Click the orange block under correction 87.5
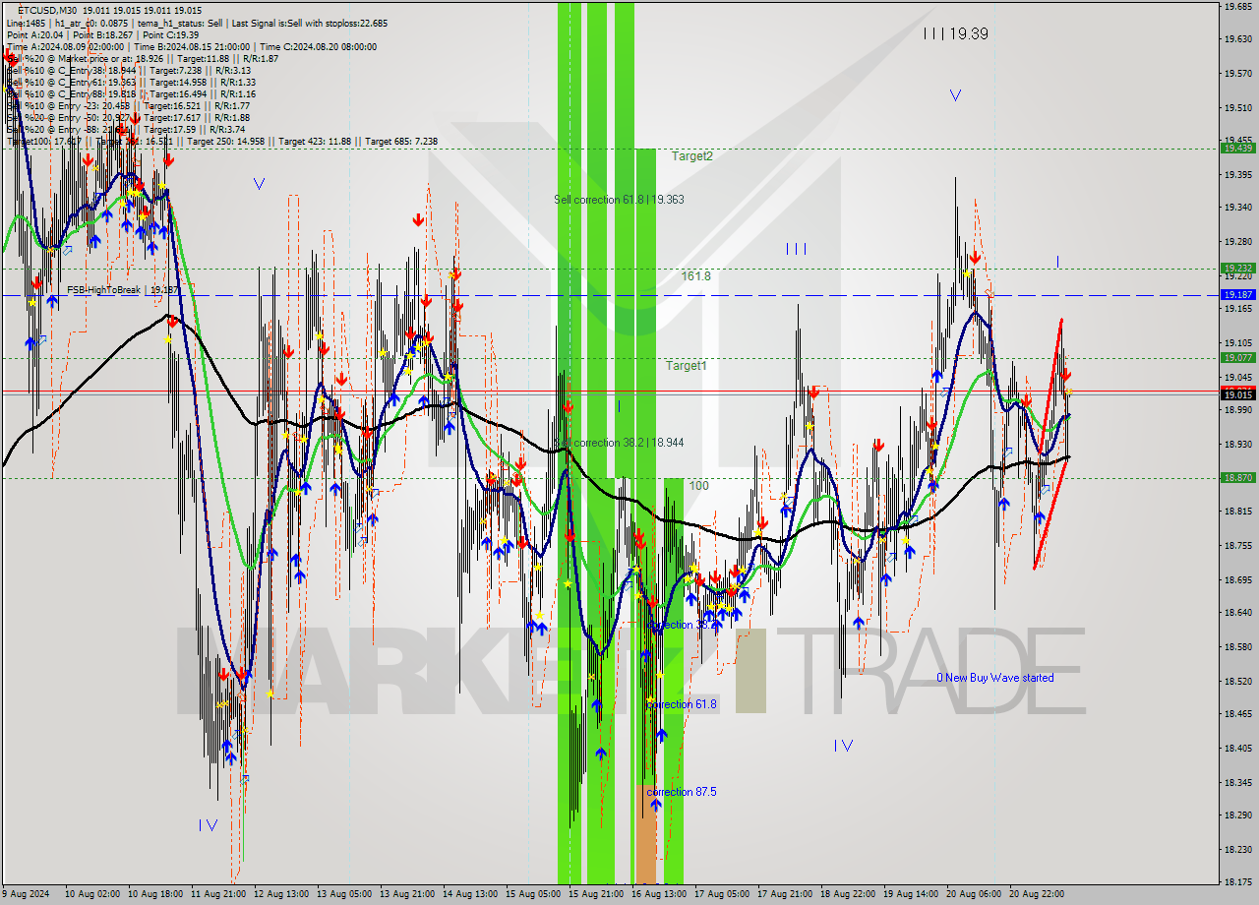1259x905 pixels. coord(646,833)
